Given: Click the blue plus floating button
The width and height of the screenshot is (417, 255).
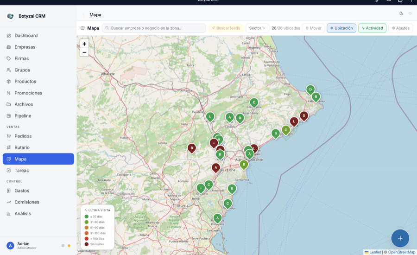Looking at the screenshot, I should (x=400, y=238).
